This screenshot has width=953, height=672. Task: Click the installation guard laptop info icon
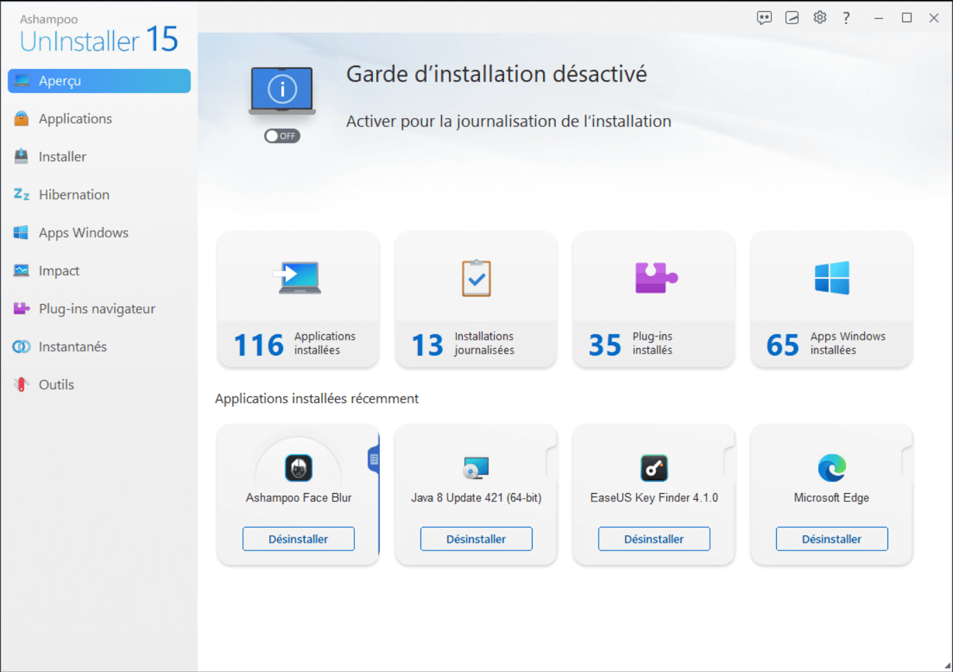coord(282,90)
